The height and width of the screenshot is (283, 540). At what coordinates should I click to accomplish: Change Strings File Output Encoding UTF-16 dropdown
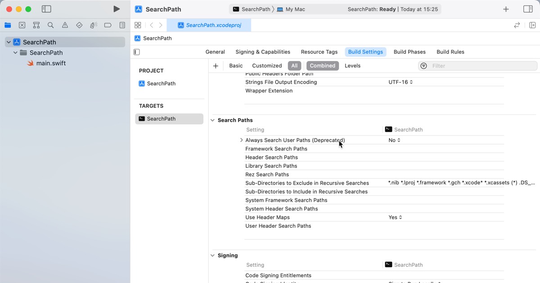tap(400, 82)
